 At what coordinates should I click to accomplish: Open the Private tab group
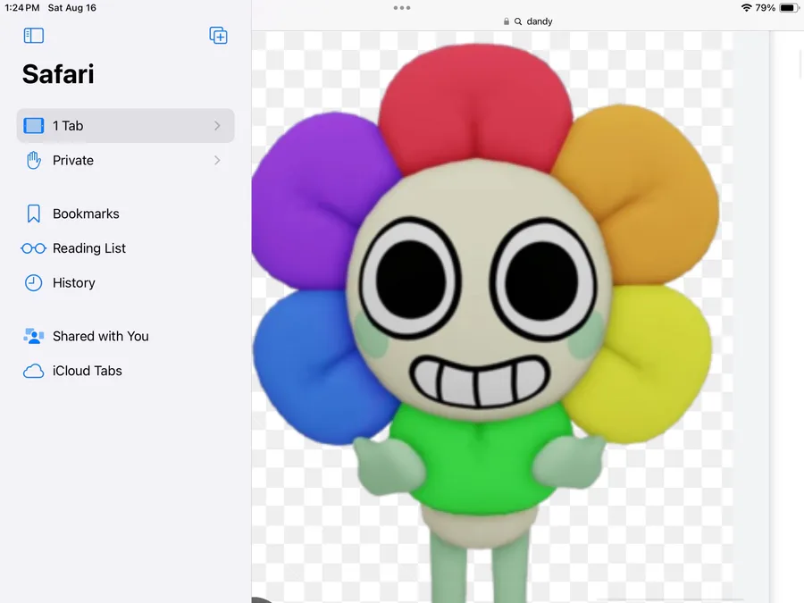[126, 161]
